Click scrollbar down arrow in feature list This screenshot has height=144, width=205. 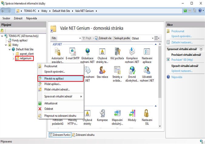tap(160, 126)
